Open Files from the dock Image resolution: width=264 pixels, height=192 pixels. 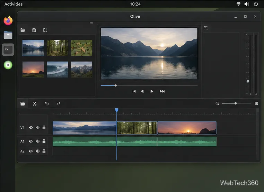8,35
